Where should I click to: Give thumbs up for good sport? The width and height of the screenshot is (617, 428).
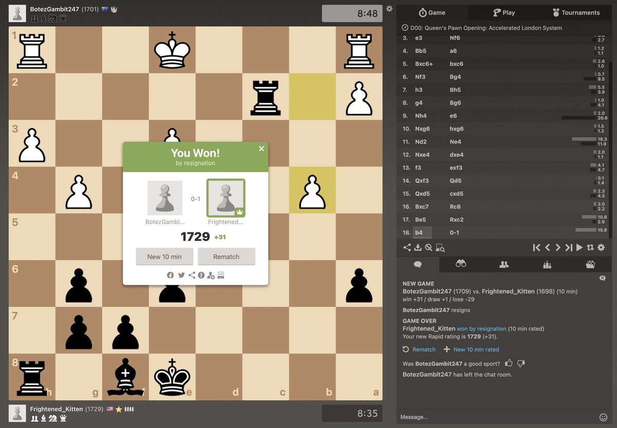(509, 363)
